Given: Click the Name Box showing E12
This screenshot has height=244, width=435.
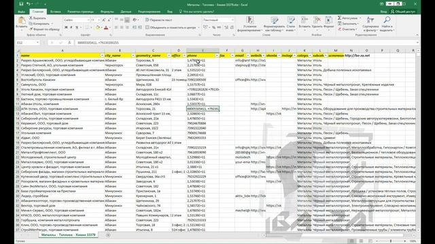Looking at the screenshot, I should tap(28, 43).
